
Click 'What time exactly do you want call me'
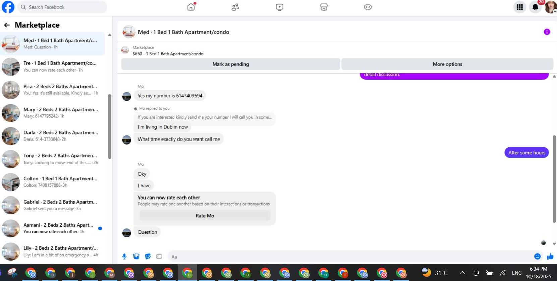tap(179, 139)
